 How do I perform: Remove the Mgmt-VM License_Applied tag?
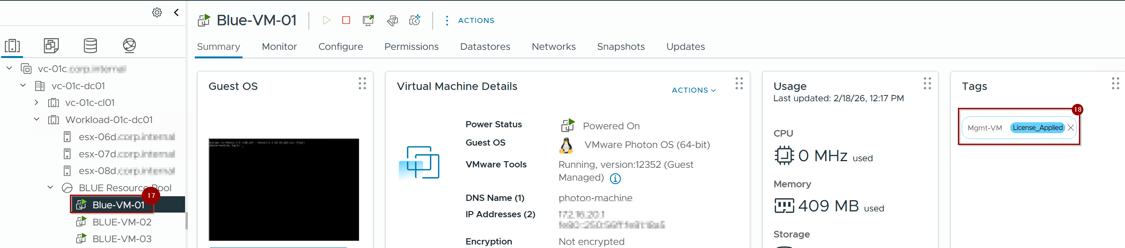1070,128
